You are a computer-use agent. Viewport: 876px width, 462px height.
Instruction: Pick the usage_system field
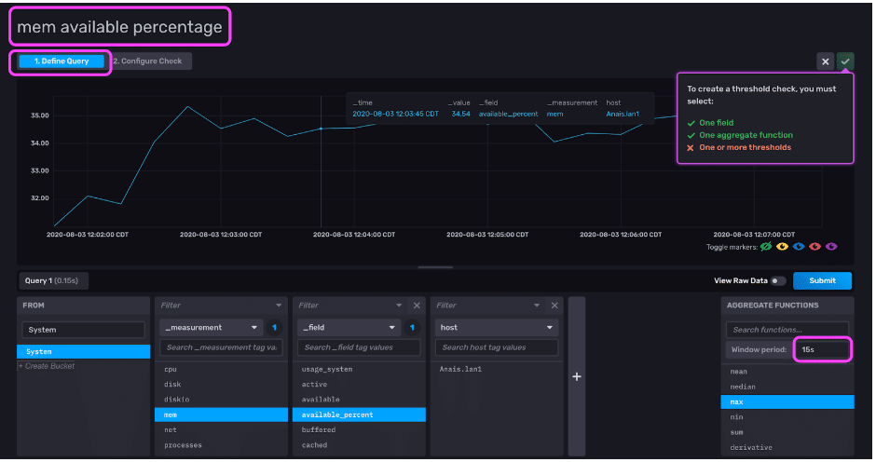point(359,369)
